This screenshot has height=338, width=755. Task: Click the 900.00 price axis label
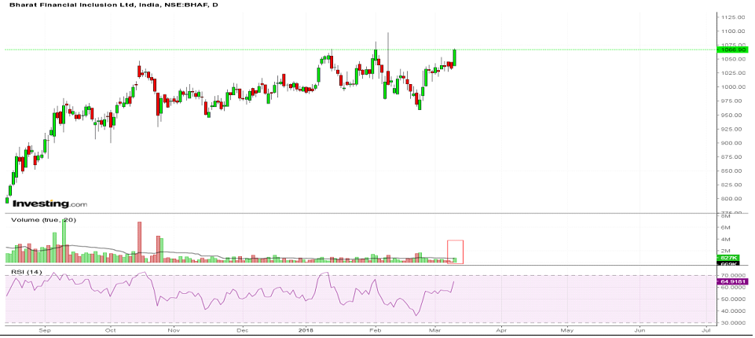[x=733, y=143]
